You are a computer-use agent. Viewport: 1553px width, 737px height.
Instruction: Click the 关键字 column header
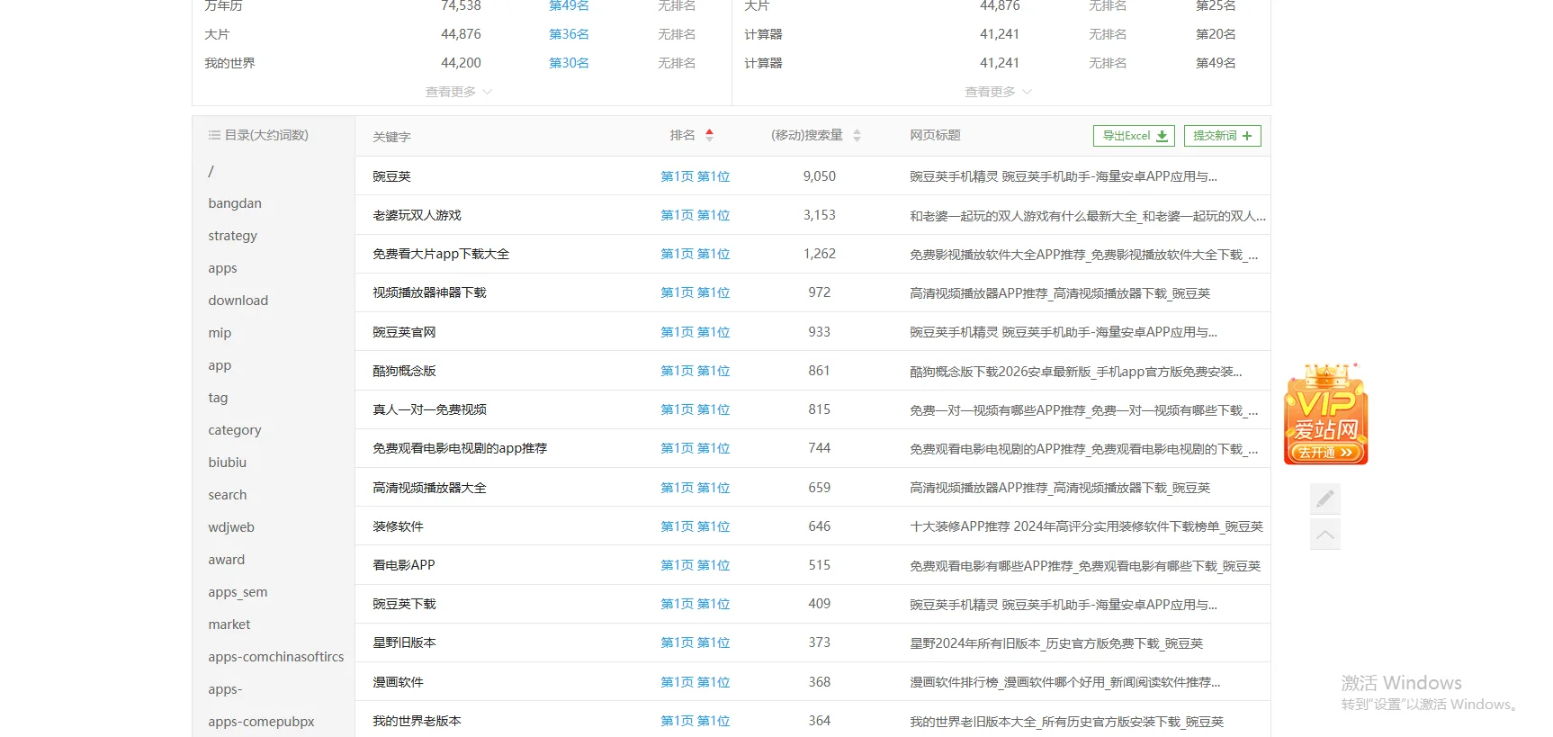(391, 137)
